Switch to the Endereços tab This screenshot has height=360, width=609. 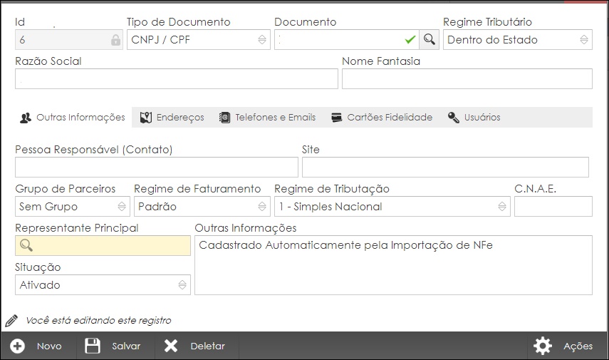[x=172, y=118]
